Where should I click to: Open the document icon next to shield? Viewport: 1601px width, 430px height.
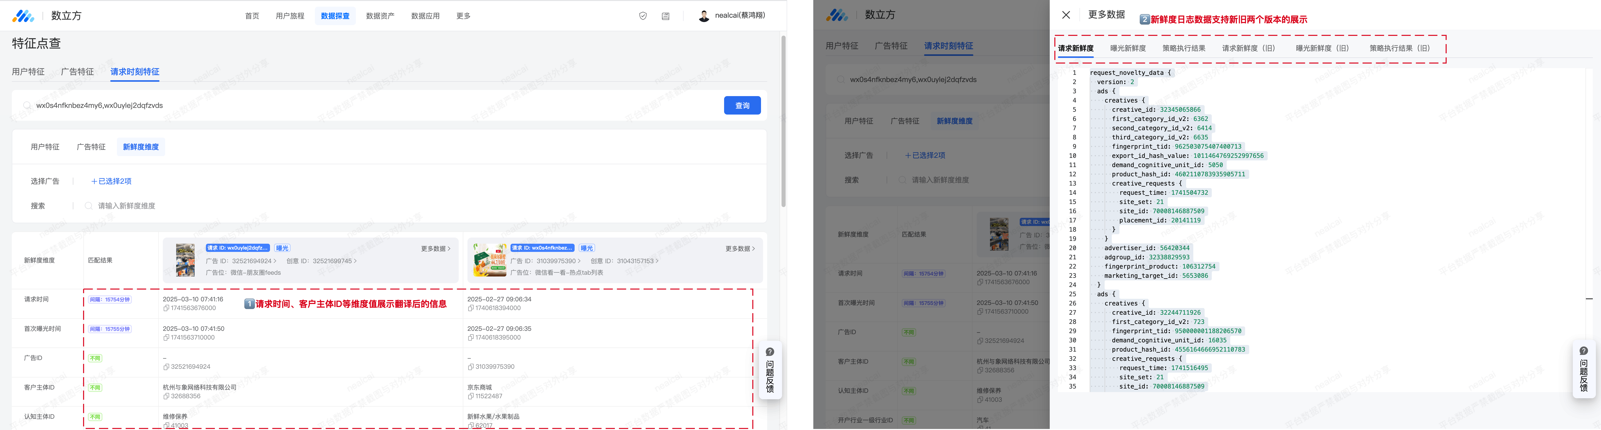pos(666,16)
